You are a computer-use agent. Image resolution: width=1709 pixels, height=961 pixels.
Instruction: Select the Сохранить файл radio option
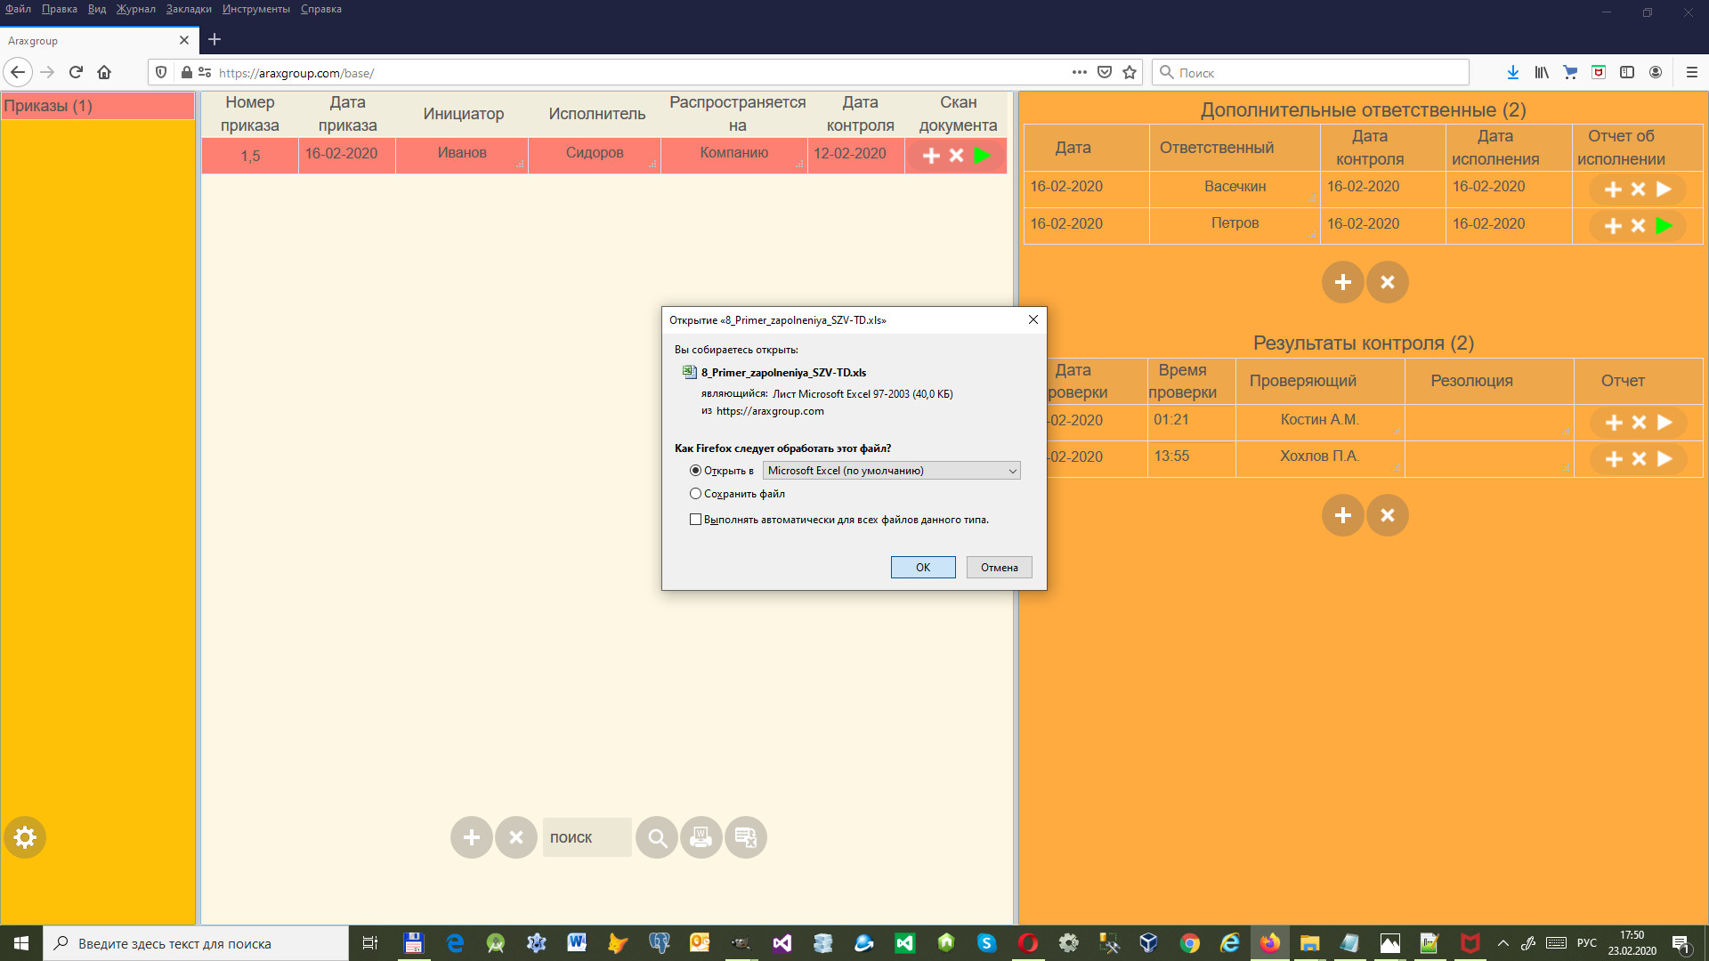coord(695,494)
